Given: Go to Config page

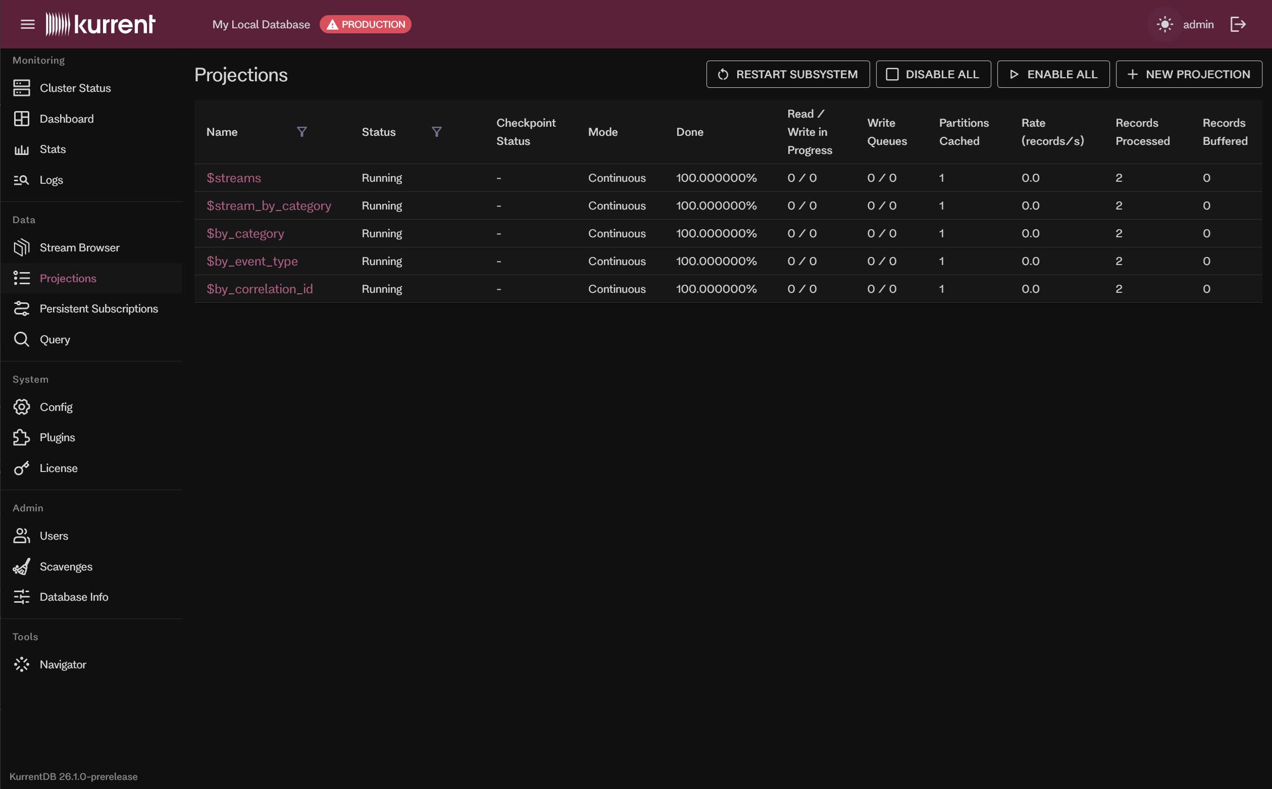Looking at the screenshot, I should pyautogui.click(x=56, y=407).
